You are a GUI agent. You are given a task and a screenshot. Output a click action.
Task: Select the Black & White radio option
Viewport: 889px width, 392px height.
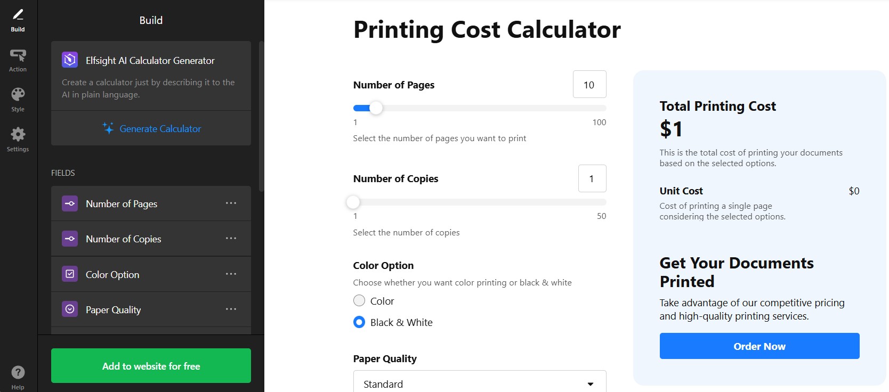click(359, 322)
